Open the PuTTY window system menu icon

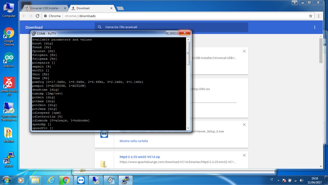[x=34, y=34]
